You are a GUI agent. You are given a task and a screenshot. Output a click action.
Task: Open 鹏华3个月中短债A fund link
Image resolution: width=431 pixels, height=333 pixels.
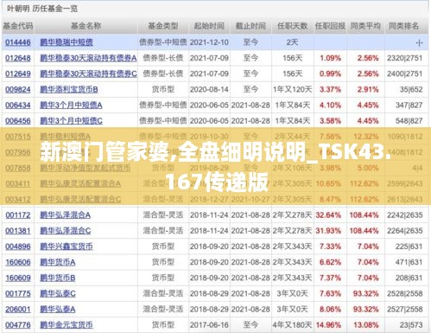[71, 106]
